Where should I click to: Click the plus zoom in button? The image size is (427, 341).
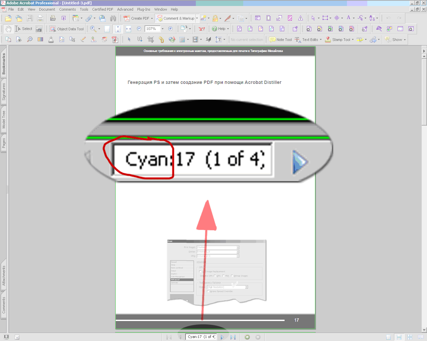[170, 29]
